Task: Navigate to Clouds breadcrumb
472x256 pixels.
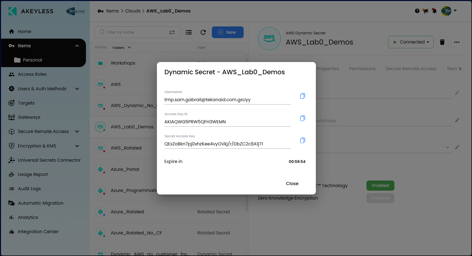Action: (133, 11)
